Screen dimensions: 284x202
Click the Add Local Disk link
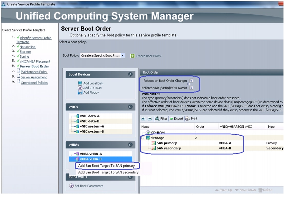click(x=93, y=83)
